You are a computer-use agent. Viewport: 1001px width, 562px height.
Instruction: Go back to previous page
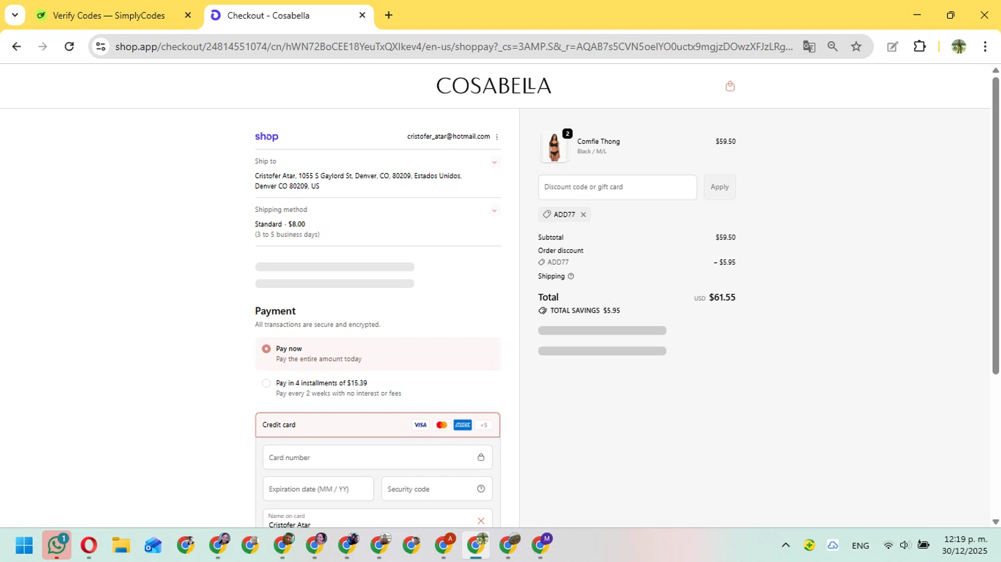click(17, 47)
